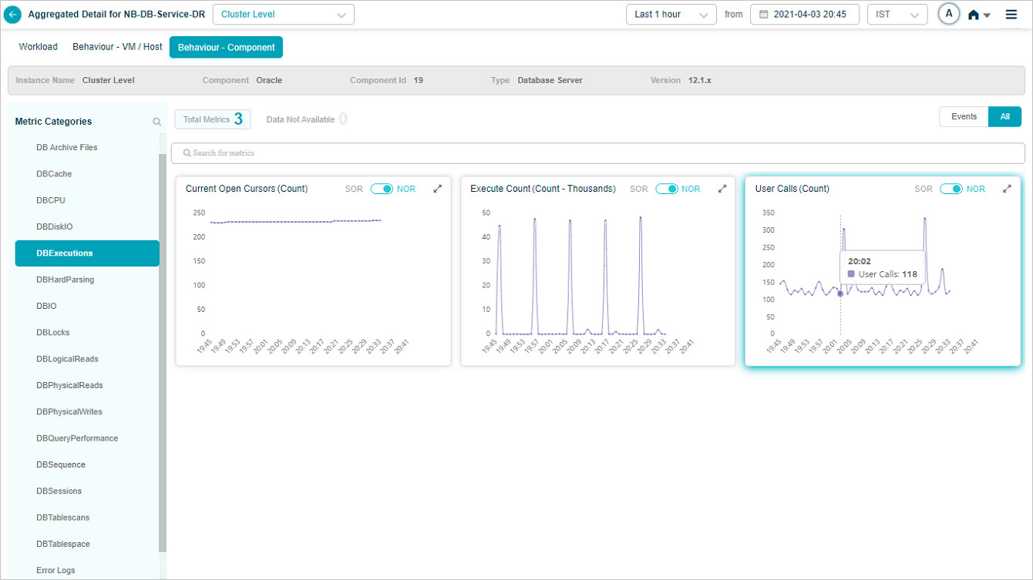Toggle SOR/NOR switch for Execute Count

click(667, 189)
